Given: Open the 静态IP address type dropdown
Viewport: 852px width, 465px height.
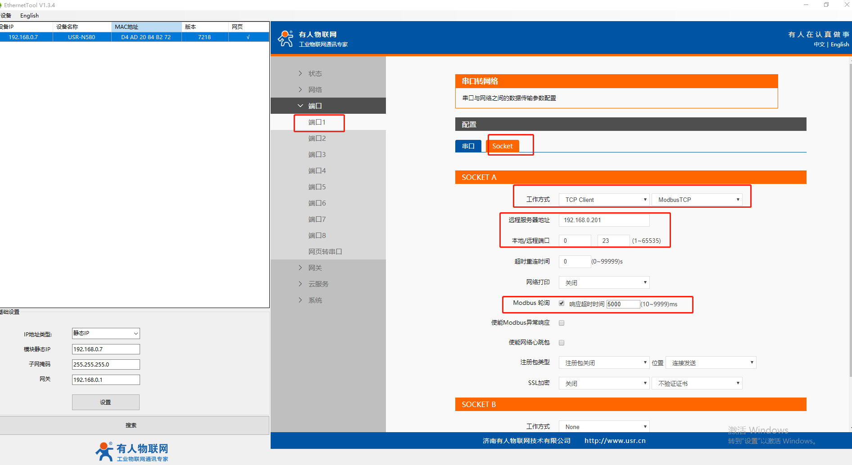Looking at the screenshot, I should pyautogui.click(x=106, y=333).
